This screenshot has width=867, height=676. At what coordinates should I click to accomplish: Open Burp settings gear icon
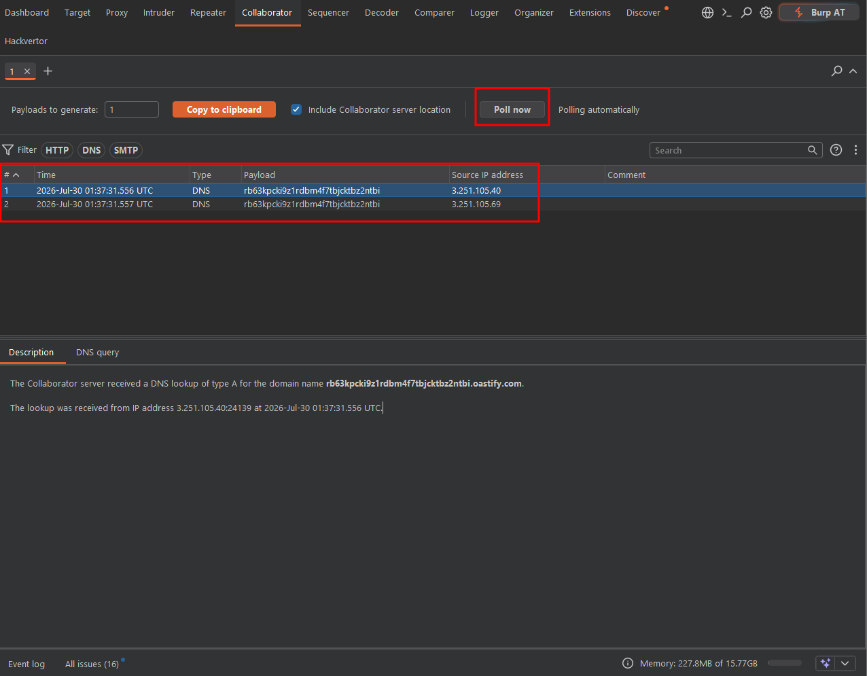[766, 13]
